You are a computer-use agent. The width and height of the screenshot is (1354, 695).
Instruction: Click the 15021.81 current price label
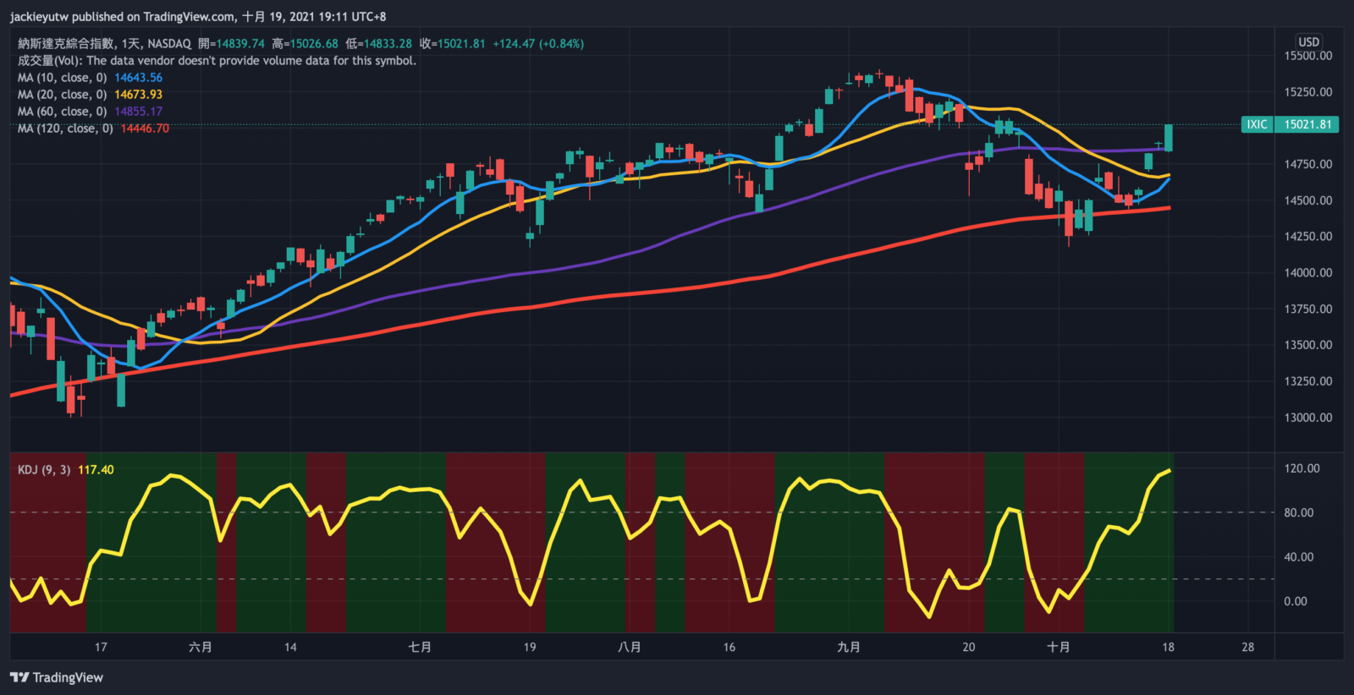[x=1307, y=124]
